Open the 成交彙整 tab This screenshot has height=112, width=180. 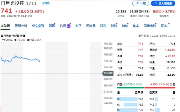pos(38,26)
